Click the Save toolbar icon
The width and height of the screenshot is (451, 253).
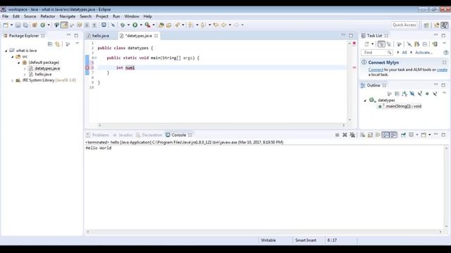point(18,25)
